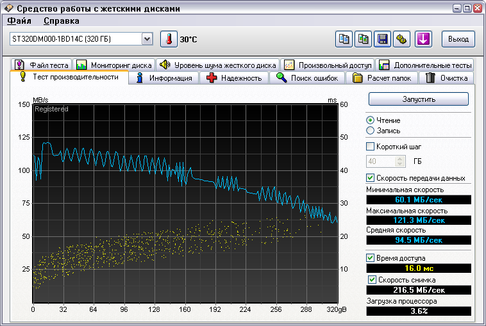Click the Выход button
Viewport: 486px width, 326px height.
[x=458, y=39]
